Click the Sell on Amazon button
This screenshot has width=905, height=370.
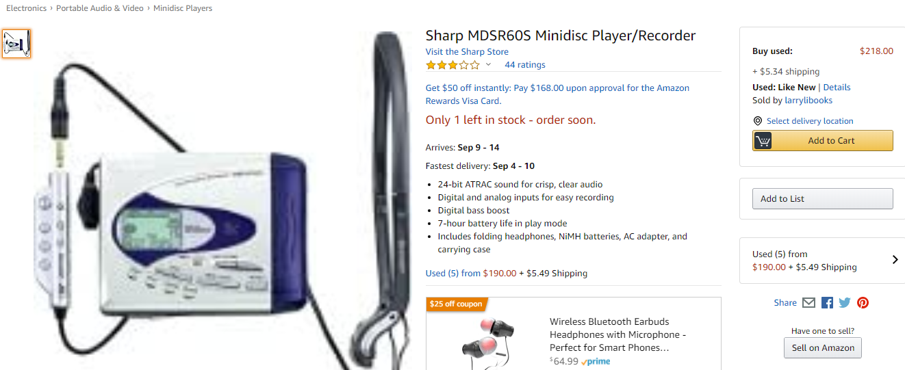pyautogui.click(x=823, y=348)
